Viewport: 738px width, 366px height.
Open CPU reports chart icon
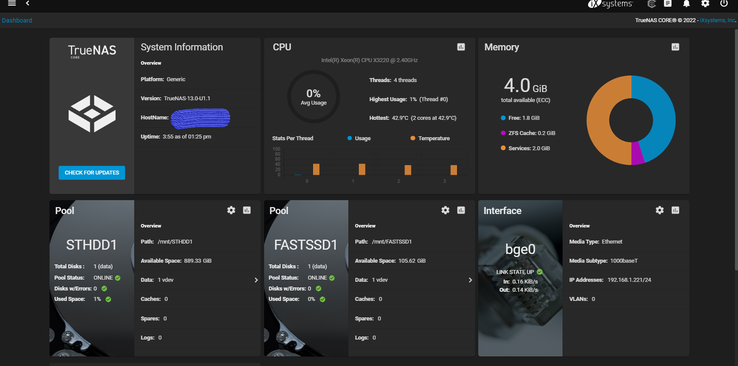point(461,47)
